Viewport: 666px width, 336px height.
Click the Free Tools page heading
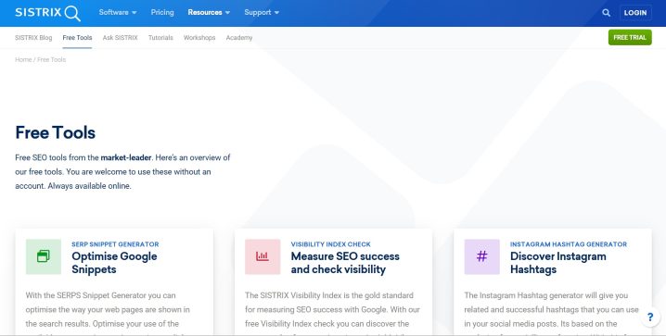tap(56, 132)
